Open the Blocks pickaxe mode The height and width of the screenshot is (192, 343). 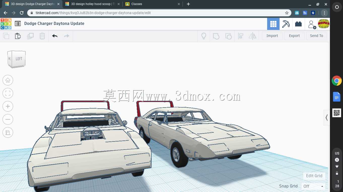click(x=286, y=24)
